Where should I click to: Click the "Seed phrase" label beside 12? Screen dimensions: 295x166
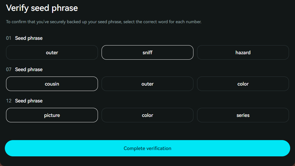pyautogui.click(x=29, y=101)
